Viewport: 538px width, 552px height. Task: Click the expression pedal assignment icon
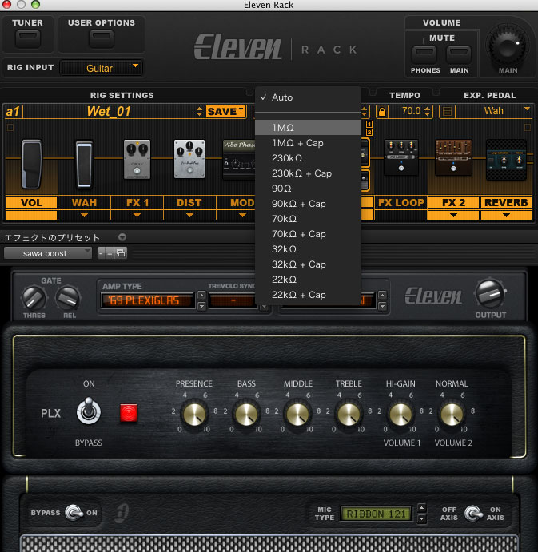point(447,112)
